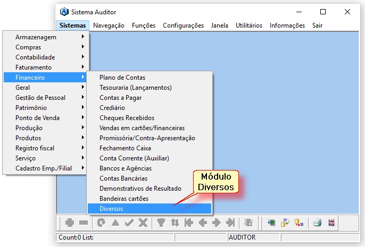
Task: Open the Navegação menu
Action: pyautogui.click(x=109, y=25)
